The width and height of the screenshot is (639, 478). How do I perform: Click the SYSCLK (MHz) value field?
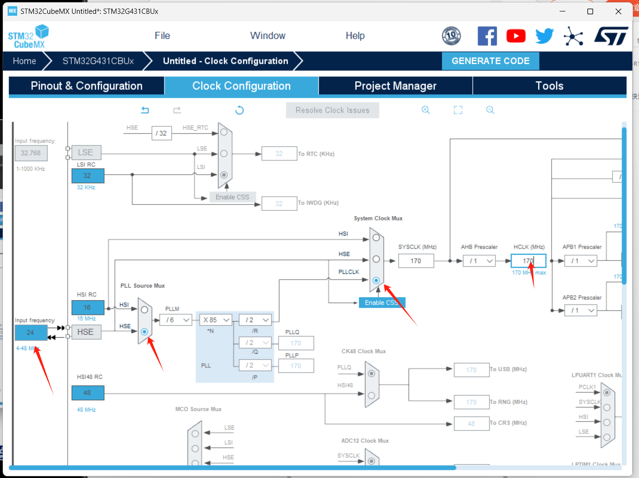coord(416,261)
